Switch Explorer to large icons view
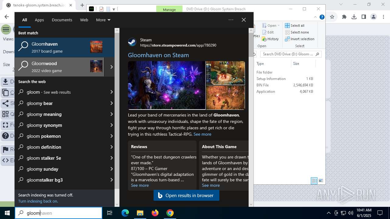390x219 pixels. [321, 181]
